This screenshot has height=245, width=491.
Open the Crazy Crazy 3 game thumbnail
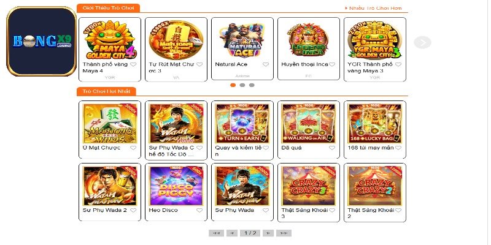pyautogui.click(x=309, y=186)
